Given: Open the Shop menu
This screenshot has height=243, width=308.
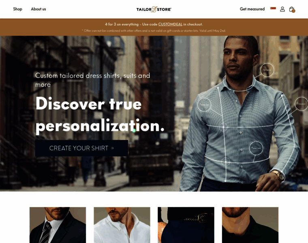Looking at the screenshot, I should point(17,9).
